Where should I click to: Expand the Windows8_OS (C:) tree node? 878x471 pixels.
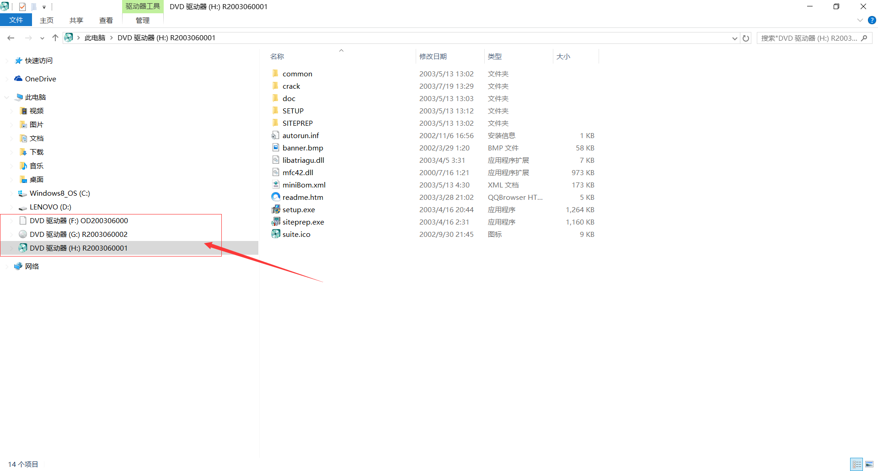point(12,193)
